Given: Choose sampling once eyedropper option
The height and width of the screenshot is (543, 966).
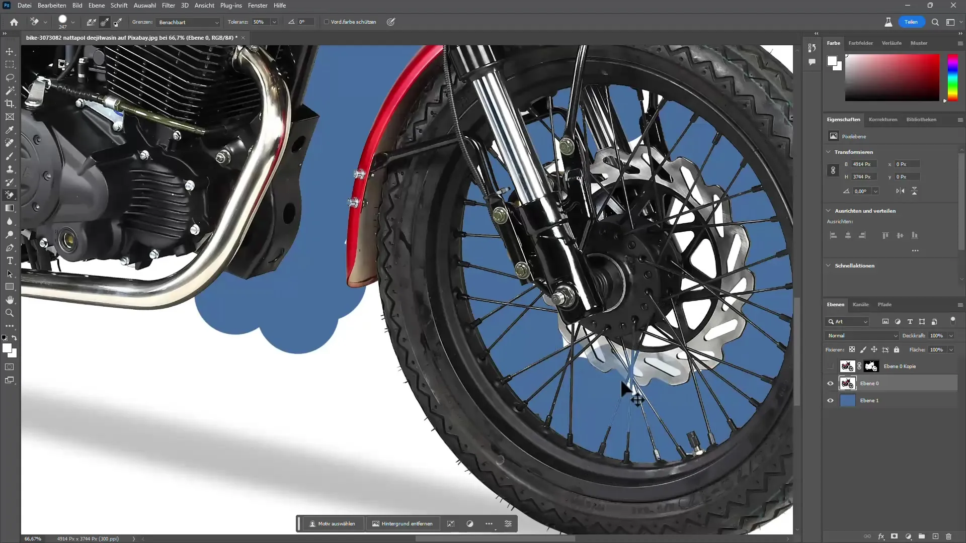Looking at the screenshot, I should click(105, 22).
